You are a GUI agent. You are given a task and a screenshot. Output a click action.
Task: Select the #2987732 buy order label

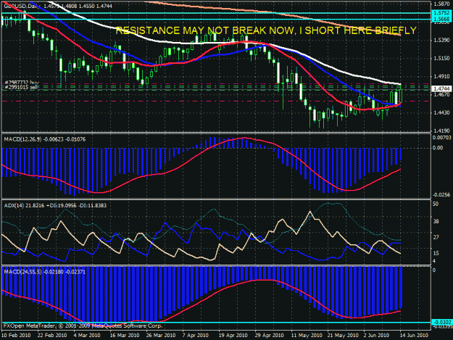(22, 83)
